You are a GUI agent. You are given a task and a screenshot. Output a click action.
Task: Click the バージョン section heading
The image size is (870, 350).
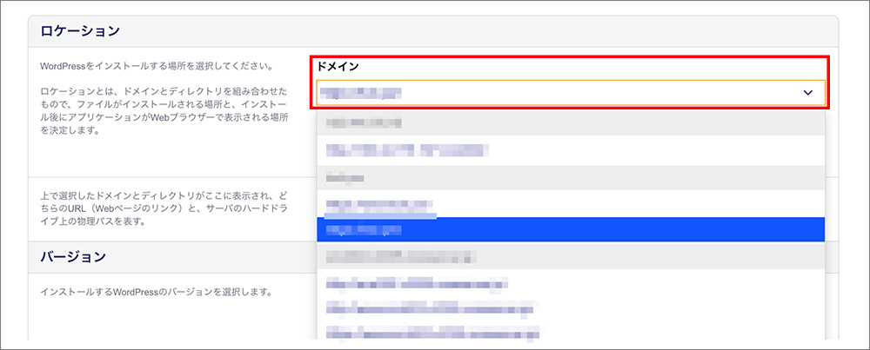pos(73,257)
